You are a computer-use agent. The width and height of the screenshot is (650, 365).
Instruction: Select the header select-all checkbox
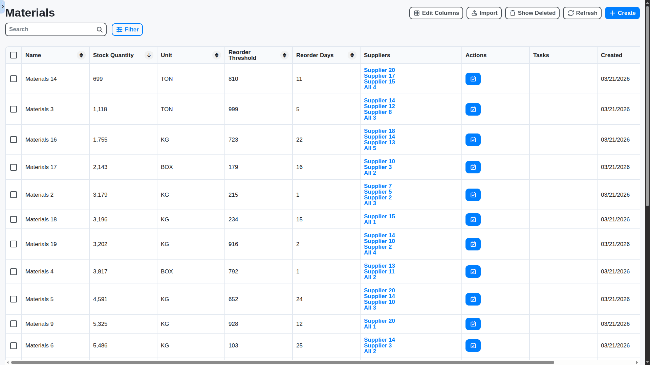pos(14,55)
